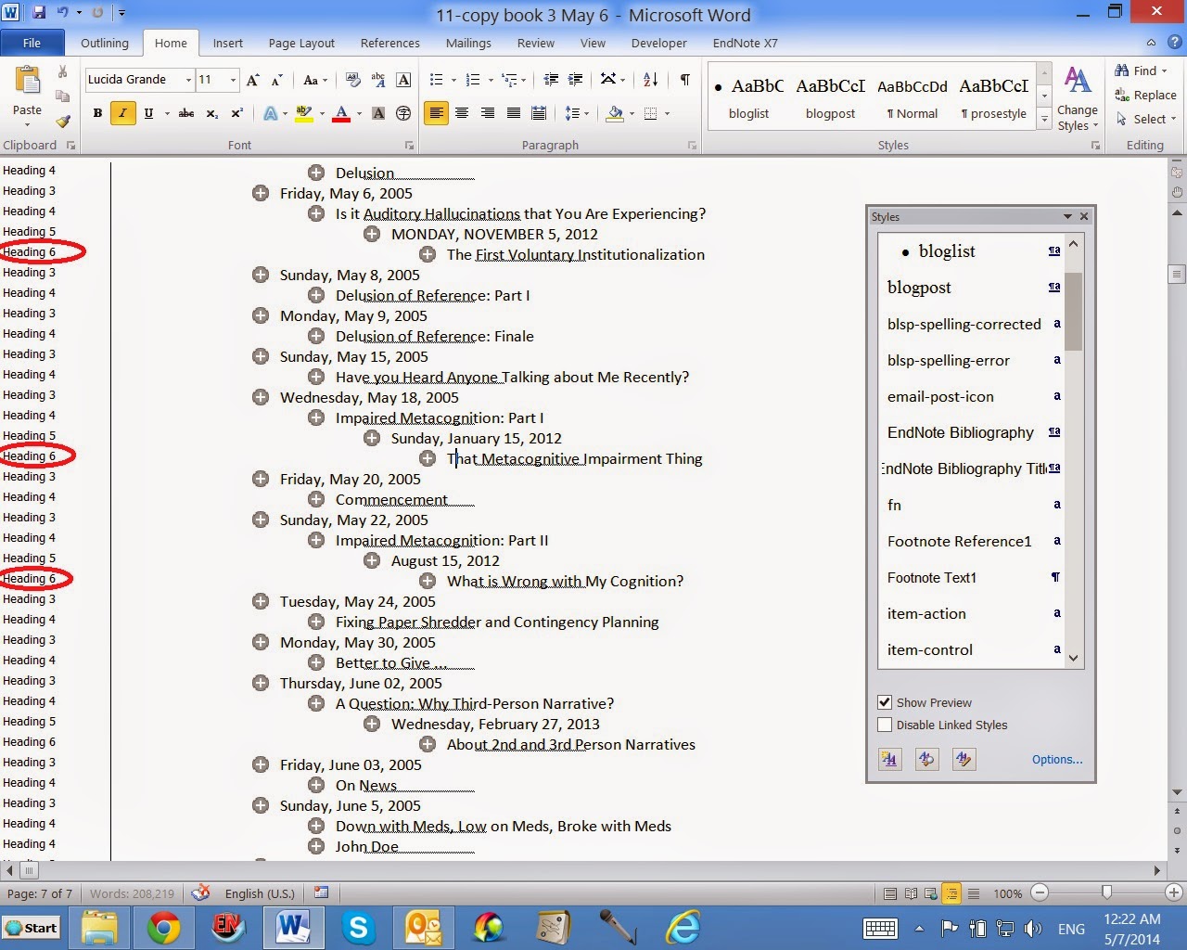Open the Change Styles menu
Screen dimensions: 1187x950
pyautogui.click(x=1078, y=98)
